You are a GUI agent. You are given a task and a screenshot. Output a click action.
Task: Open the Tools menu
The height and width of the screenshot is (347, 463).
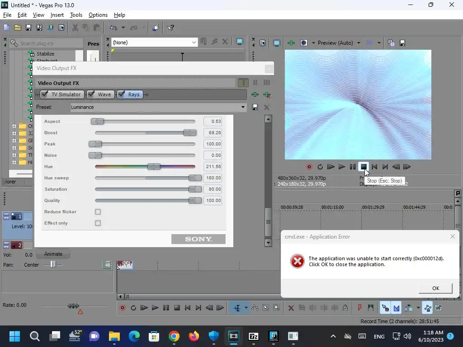point(76,15)
